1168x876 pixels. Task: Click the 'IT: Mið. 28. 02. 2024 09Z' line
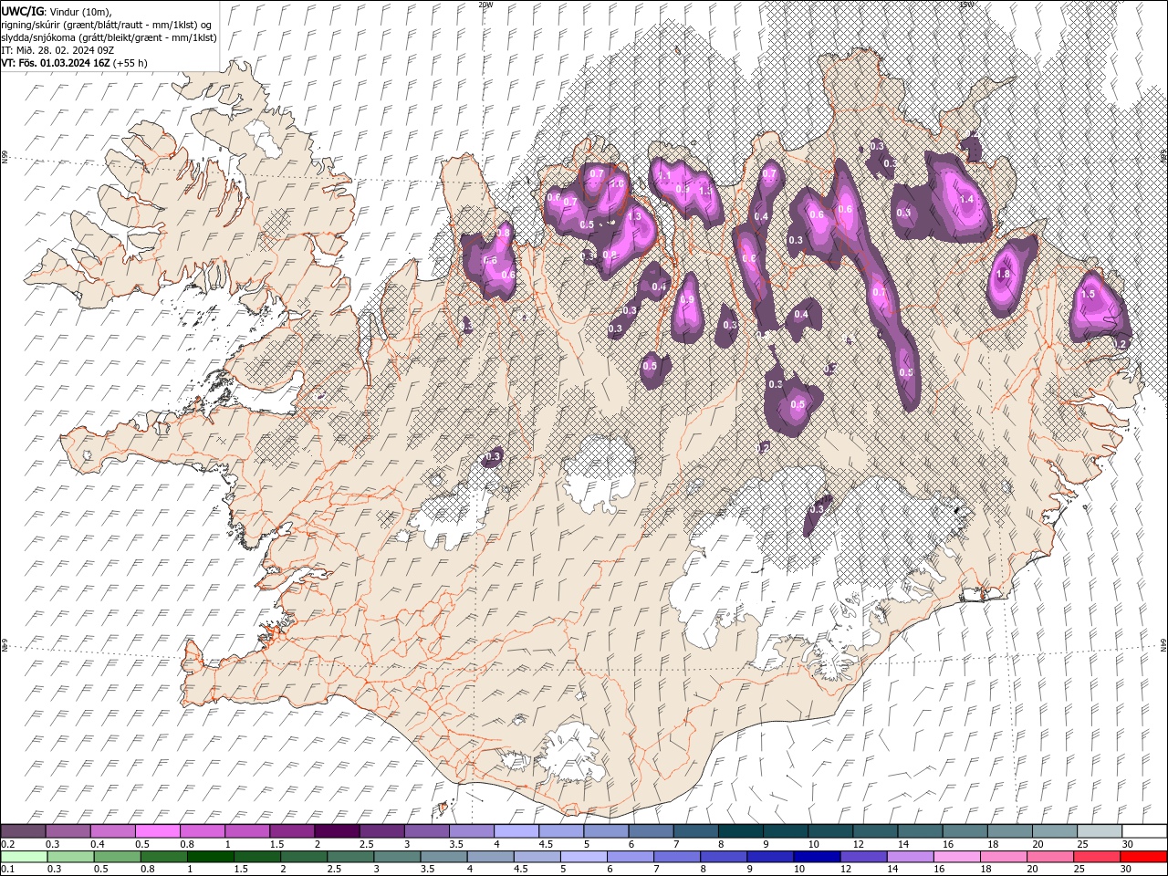[x=57, y=50]
